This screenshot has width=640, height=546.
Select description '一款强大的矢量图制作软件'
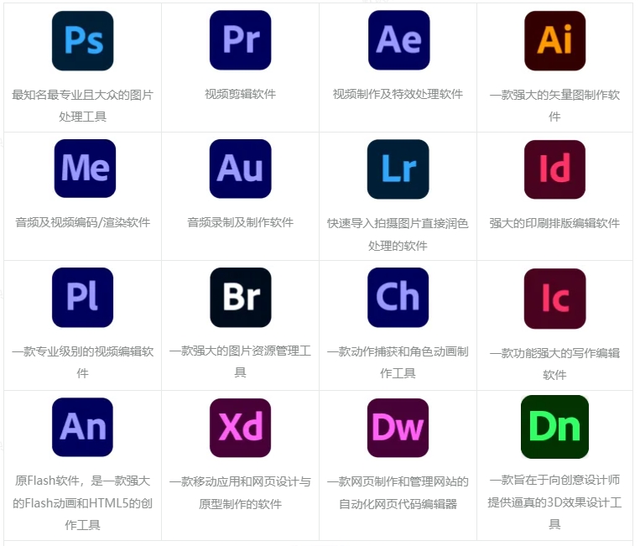(x=555, y=106)
